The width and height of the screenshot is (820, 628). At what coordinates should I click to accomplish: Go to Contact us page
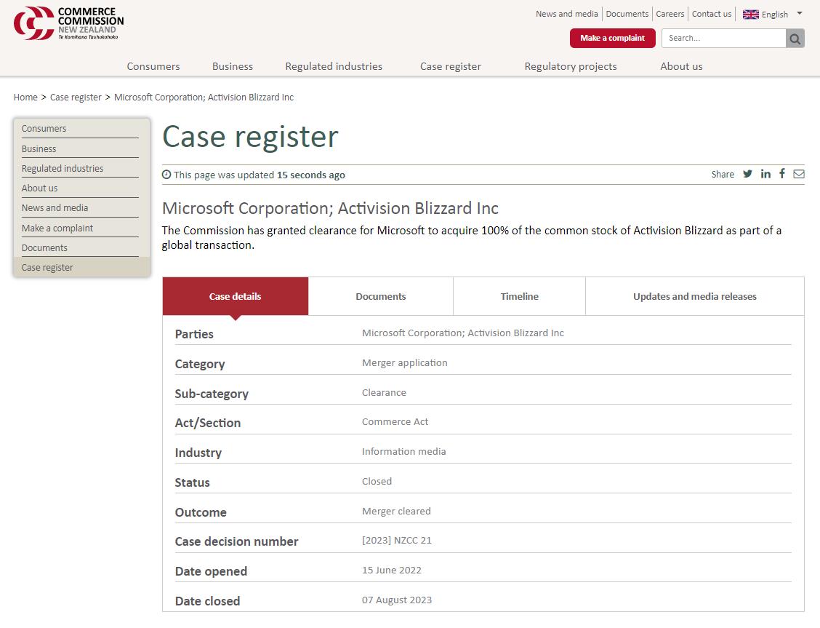point(711,14)
